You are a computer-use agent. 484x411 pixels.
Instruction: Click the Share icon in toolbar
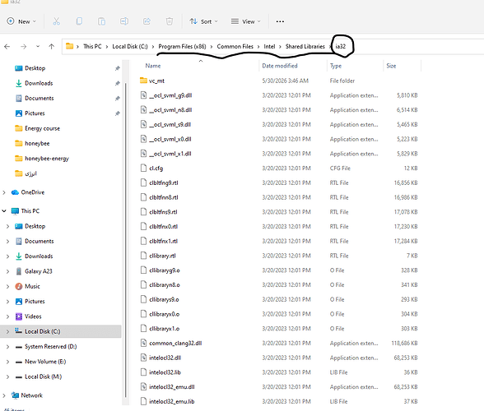[x=147, y=21]
